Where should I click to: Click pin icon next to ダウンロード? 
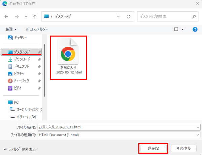click(39, 59)
